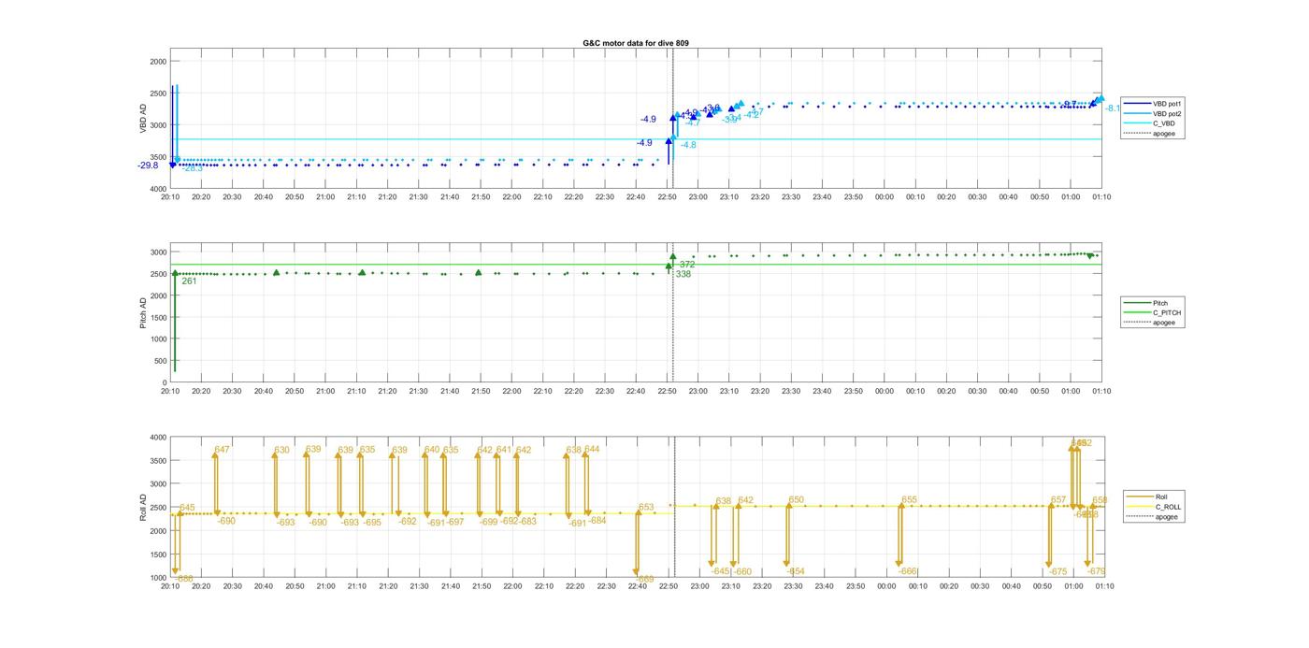Click the "644" roll value label
This screenshot has width=1309, height=648.
[592, 449]
